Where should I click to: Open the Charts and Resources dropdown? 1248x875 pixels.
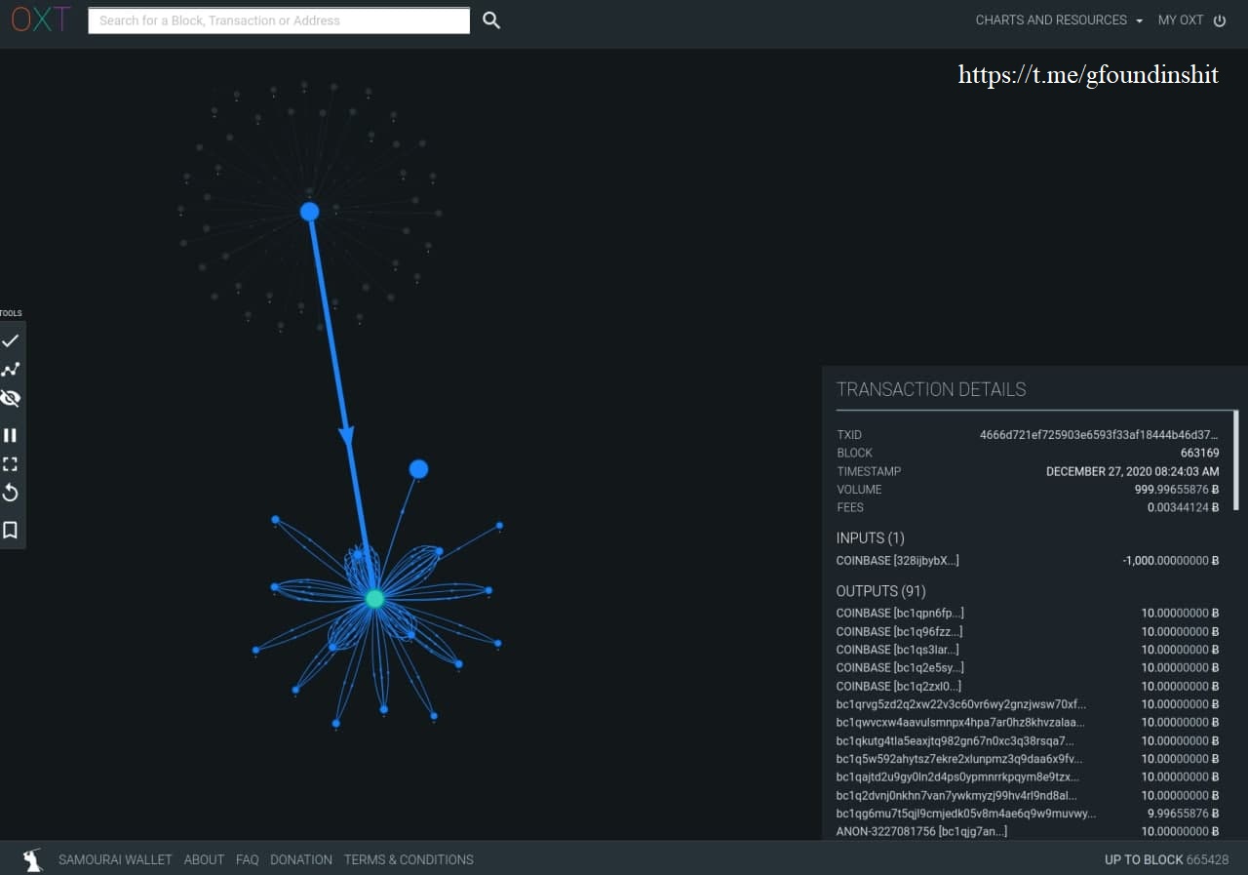point(1059,20)
